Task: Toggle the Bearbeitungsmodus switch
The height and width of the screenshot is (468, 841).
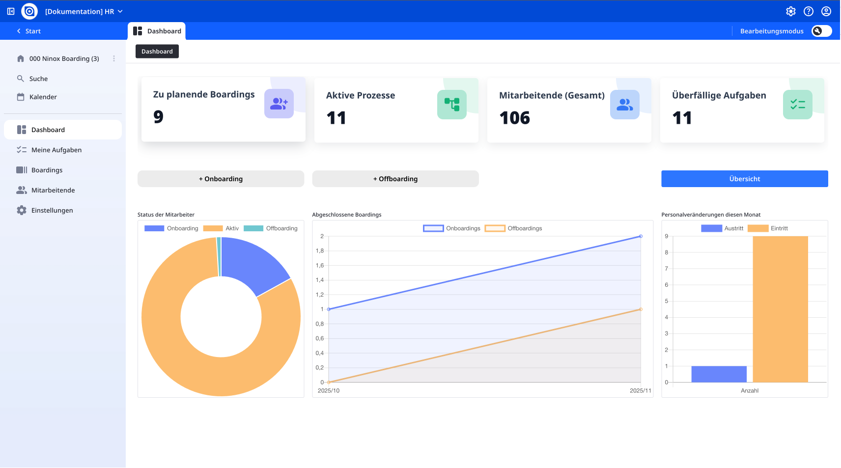Action: (821, 31)
